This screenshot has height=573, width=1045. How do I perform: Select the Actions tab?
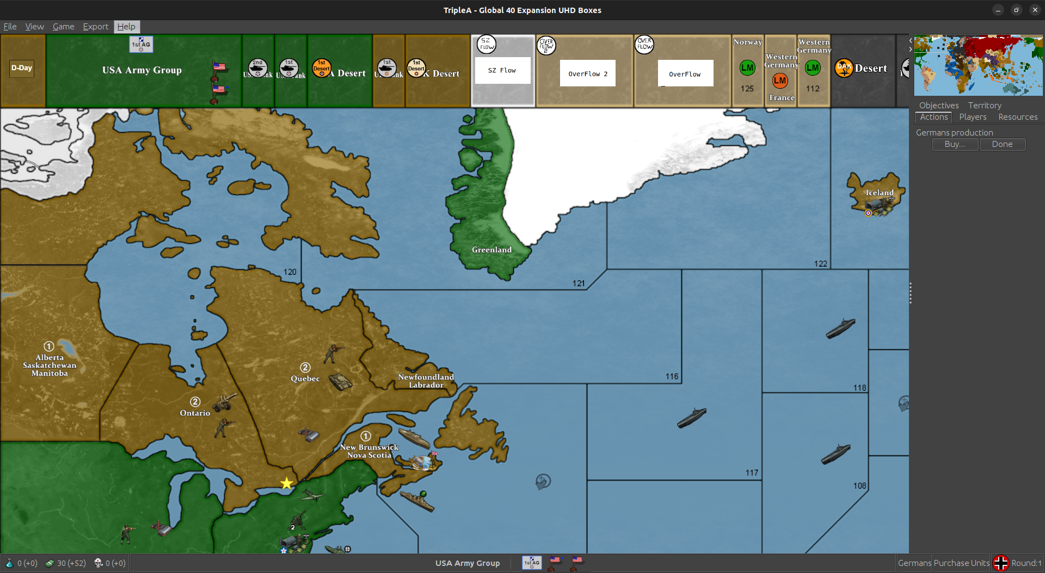pos(934,117)
